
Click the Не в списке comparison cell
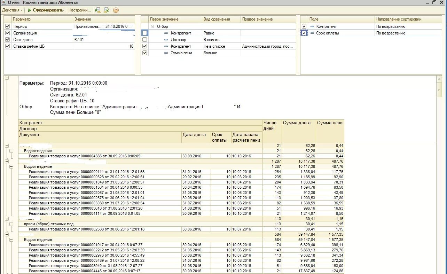pos(221,46)
